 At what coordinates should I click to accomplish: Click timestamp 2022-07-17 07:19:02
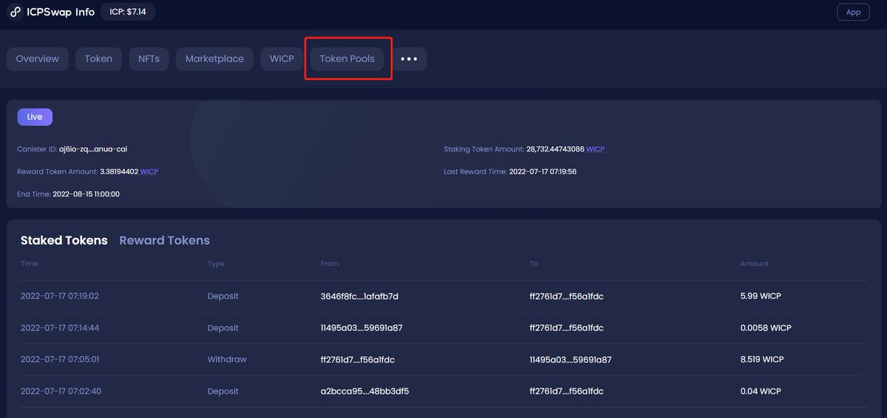click(x=60, y=296)
